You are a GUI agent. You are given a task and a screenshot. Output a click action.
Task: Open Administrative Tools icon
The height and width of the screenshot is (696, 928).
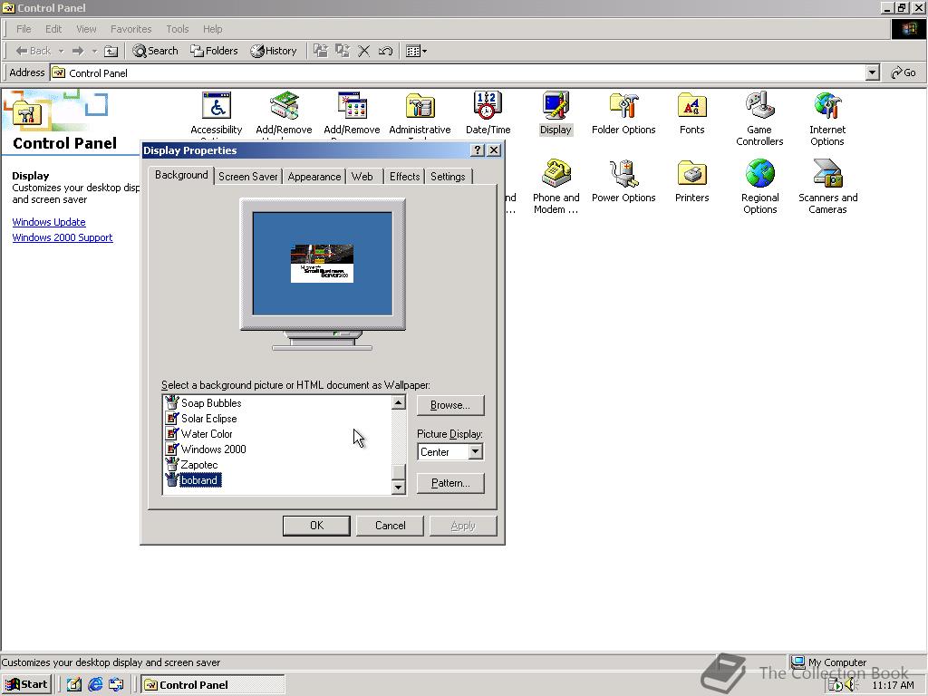[x=420, y=106]
